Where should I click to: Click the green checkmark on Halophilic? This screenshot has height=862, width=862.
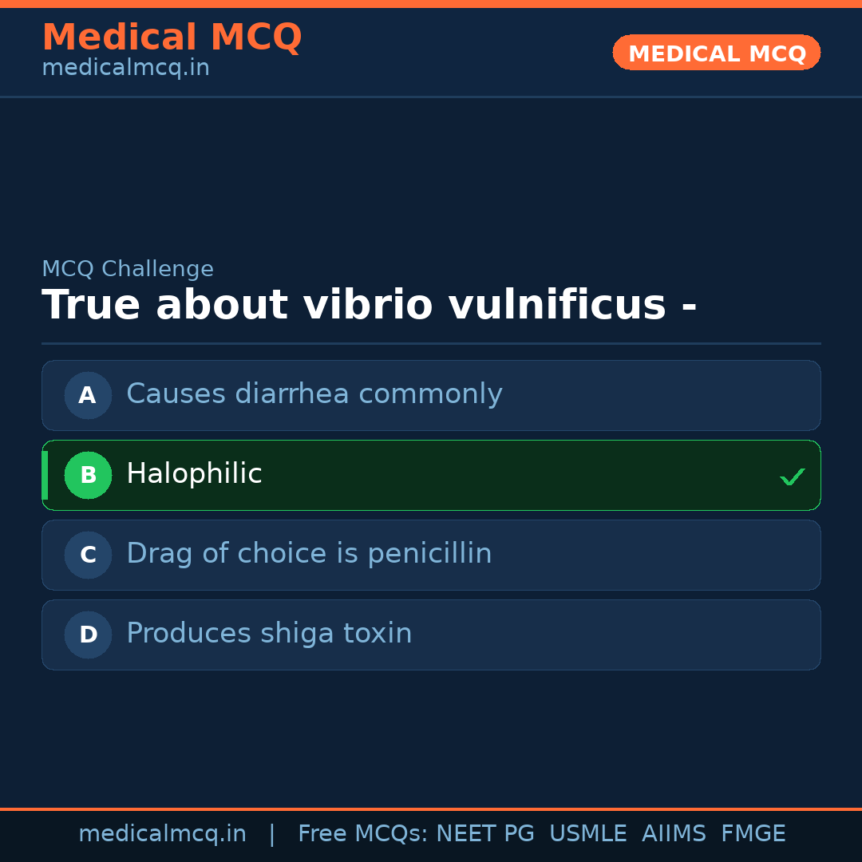[x=792, y=476]
